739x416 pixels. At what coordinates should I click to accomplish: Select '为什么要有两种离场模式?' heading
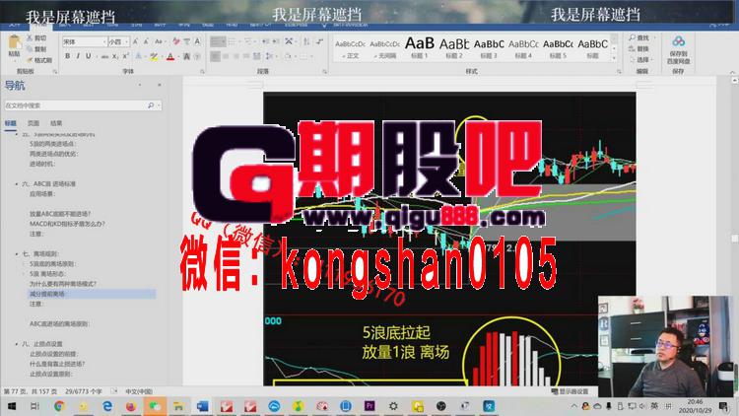tap(63, 284)
